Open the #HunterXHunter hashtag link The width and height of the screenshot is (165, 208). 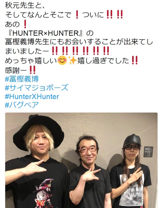pyautogui.click(x=32, y=97)
